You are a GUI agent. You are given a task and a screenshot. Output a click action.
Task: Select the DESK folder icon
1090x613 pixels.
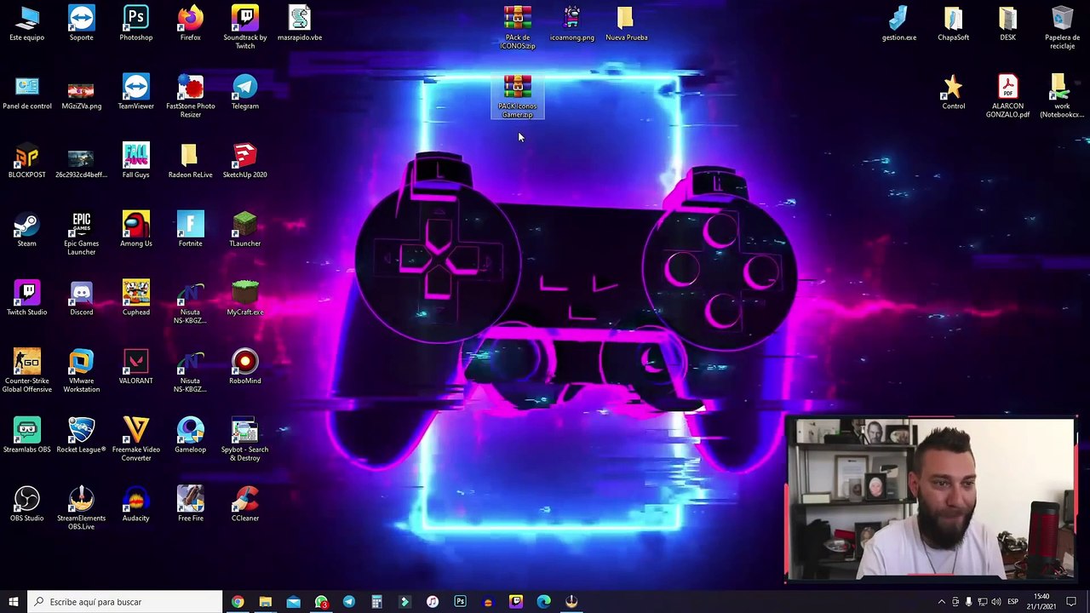pyautogui.click(x=1008, y=24)
